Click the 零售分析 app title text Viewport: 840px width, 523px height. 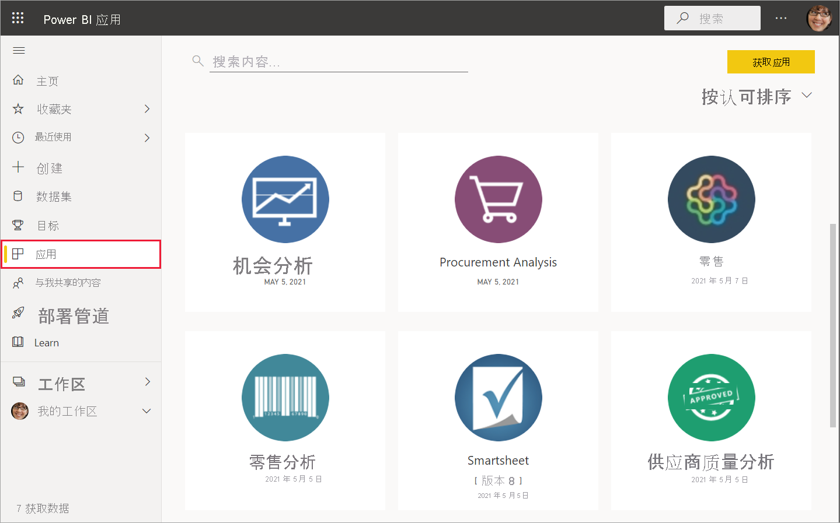coord(283,462)
